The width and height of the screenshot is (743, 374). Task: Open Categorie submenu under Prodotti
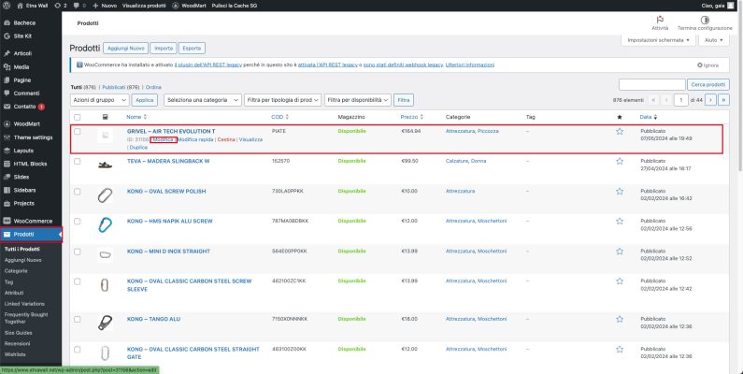(16, 270)
